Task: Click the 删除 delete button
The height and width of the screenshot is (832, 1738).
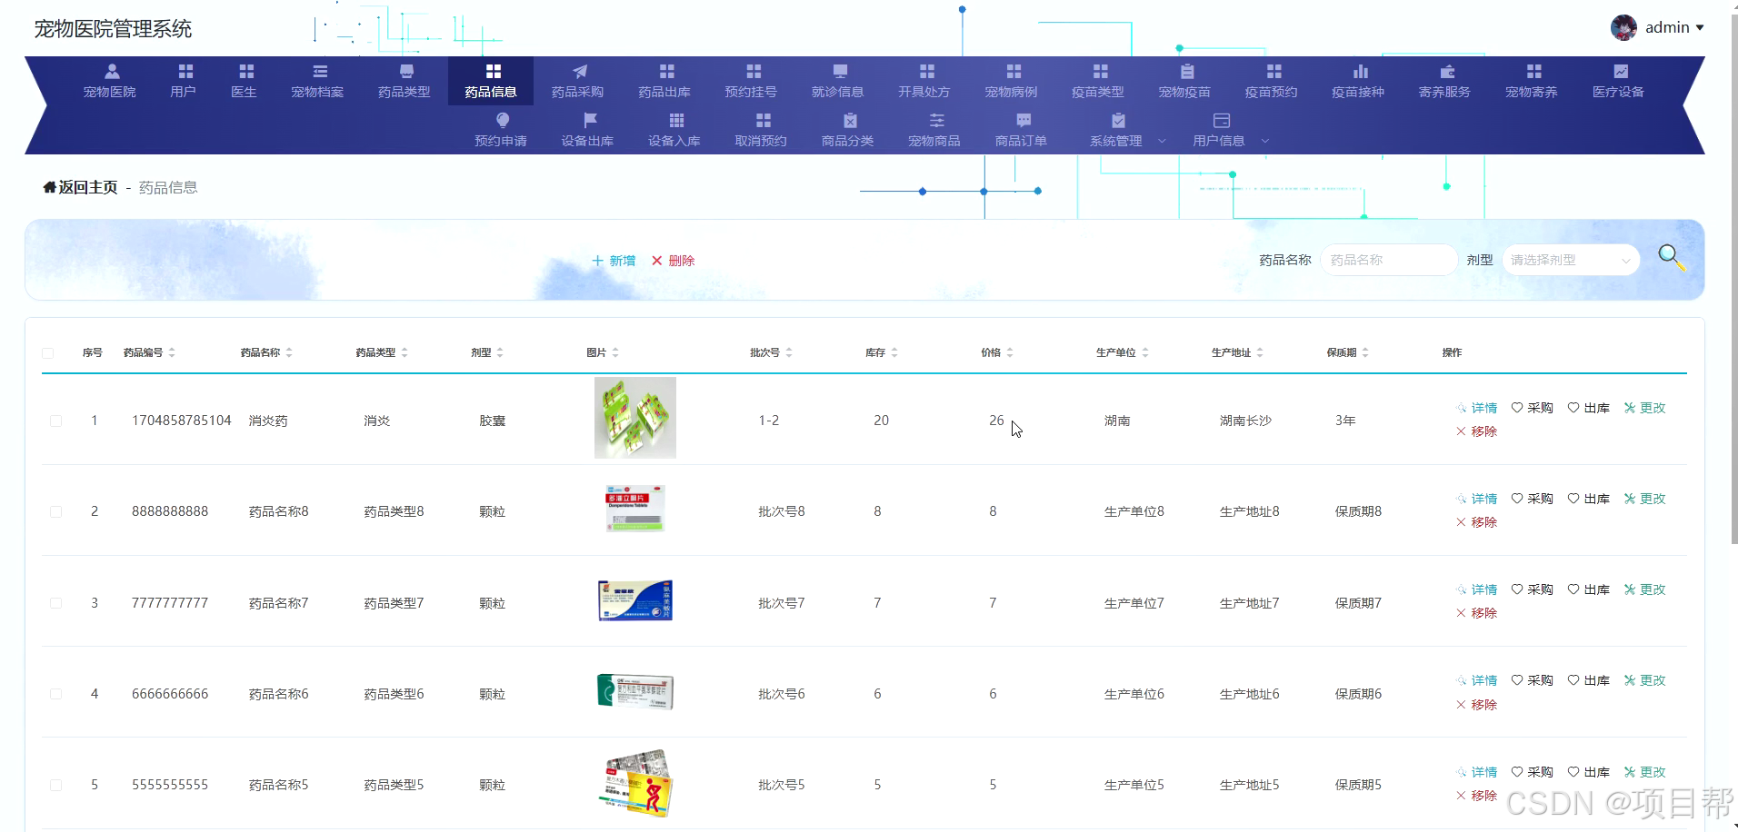Action: tap(673, 261)
